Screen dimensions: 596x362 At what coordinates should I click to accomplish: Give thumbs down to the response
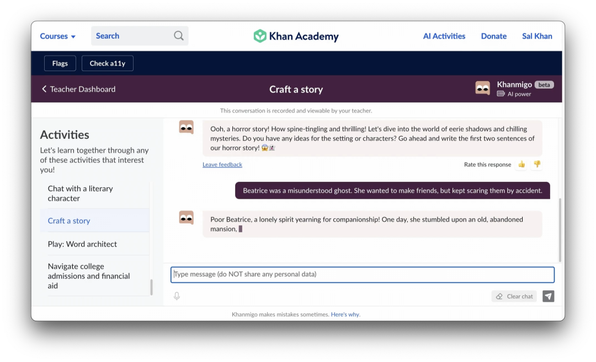(x=537, y=164)
